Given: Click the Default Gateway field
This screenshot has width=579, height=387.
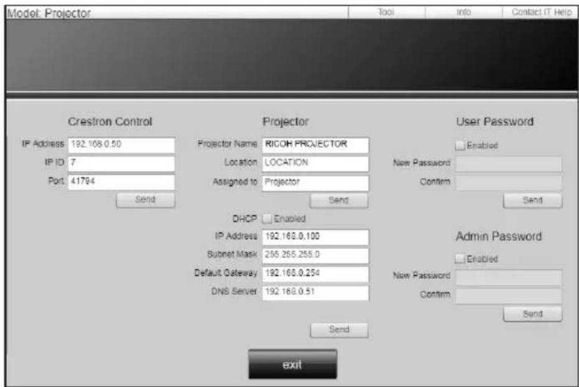Looking at the screenshot, I should tap(315, 274).
